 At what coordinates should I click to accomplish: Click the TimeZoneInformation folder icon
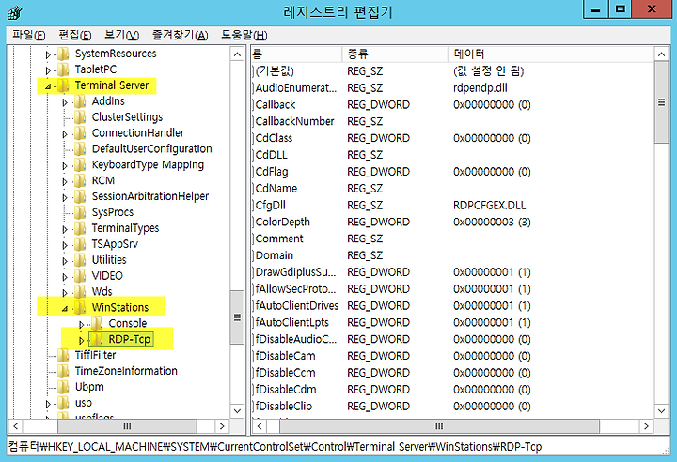[64, 372]
